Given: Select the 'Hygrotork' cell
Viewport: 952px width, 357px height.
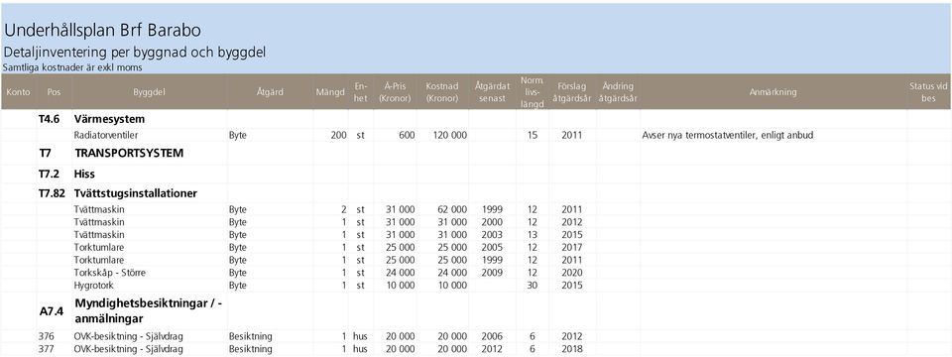Looking at the screenshot, I should pos(93,286).
